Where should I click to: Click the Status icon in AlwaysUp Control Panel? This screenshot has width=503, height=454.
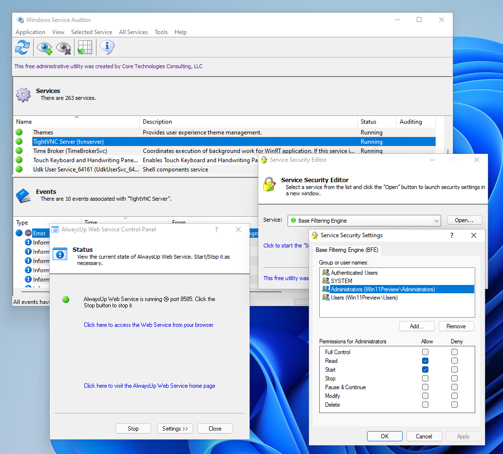coord(60,254)
